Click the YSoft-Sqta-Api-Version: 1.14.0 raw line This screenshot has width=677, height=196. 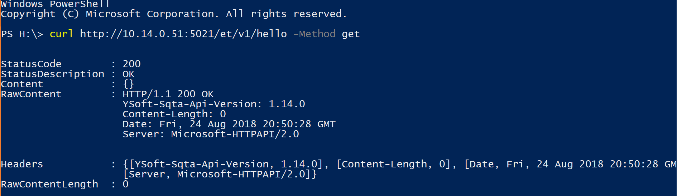pos(213,104)
